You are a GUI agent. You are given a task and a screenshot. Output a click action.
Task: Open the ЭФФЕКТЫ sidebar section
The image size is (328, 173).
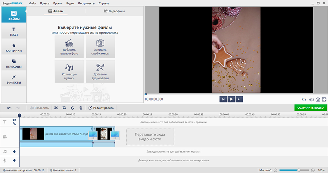tap(14, 78)
